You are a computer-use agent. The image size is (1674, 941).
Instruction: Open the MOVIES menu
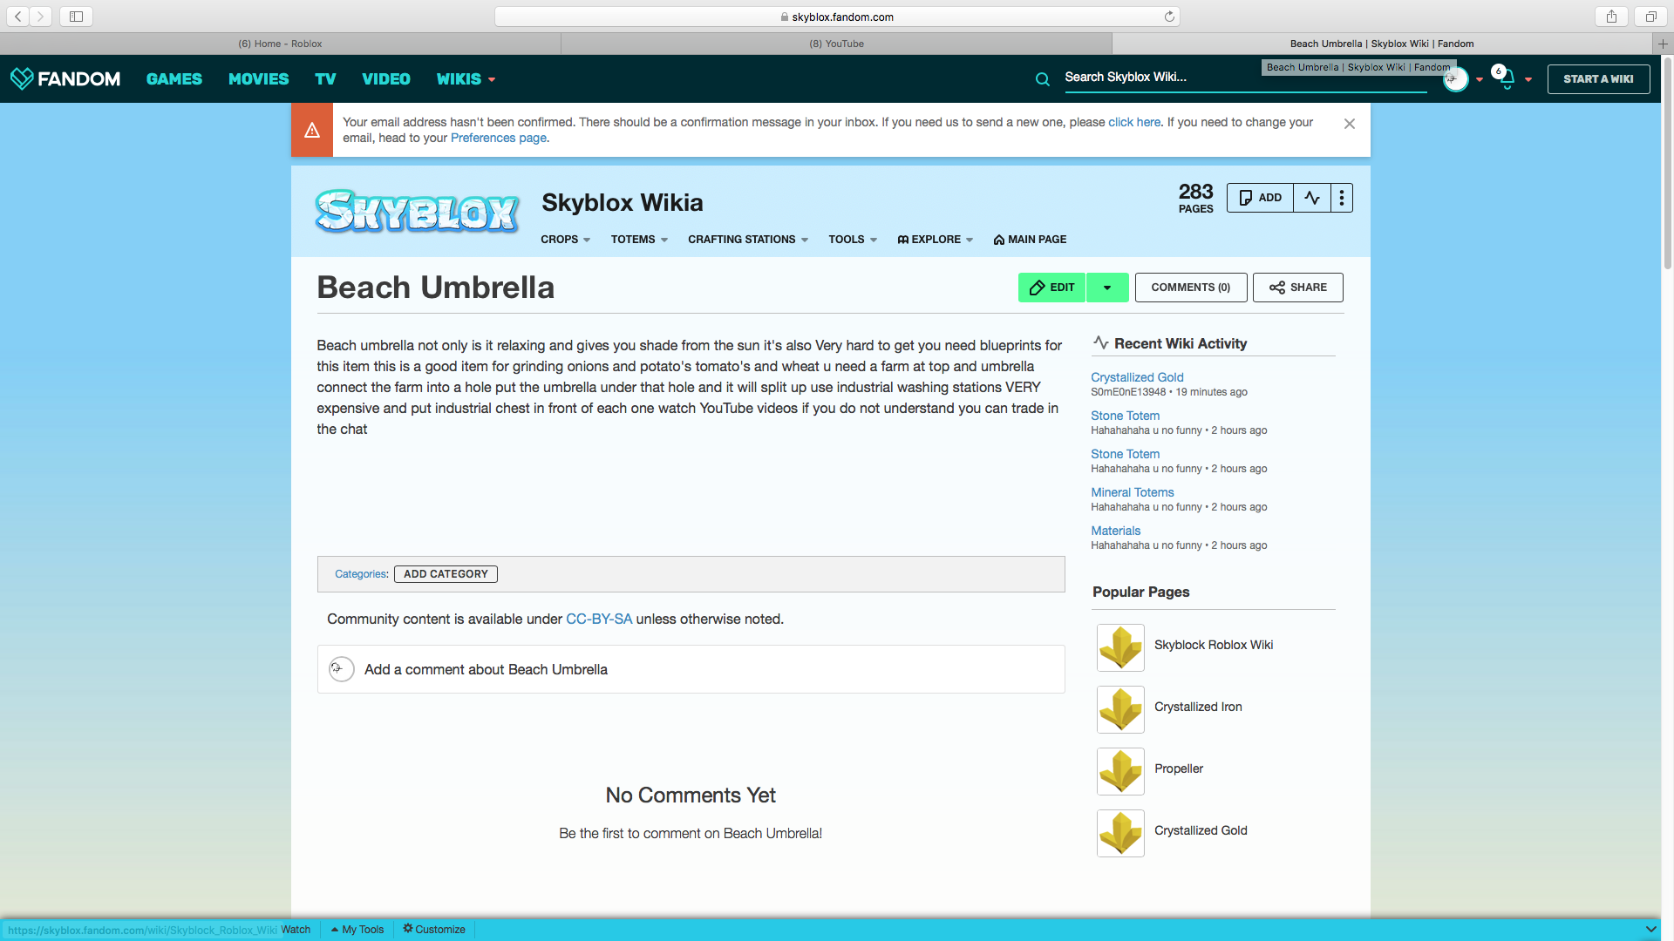tap(258, 79)
